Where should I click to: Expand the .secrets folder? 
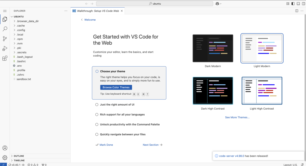[15, 52]
